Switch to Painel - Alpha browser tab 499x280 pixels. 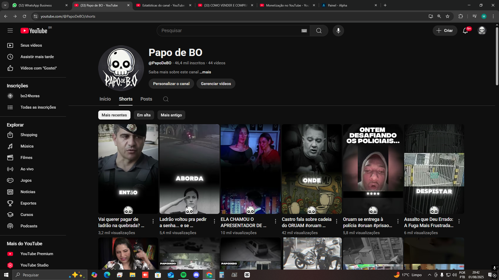point(349,5)
